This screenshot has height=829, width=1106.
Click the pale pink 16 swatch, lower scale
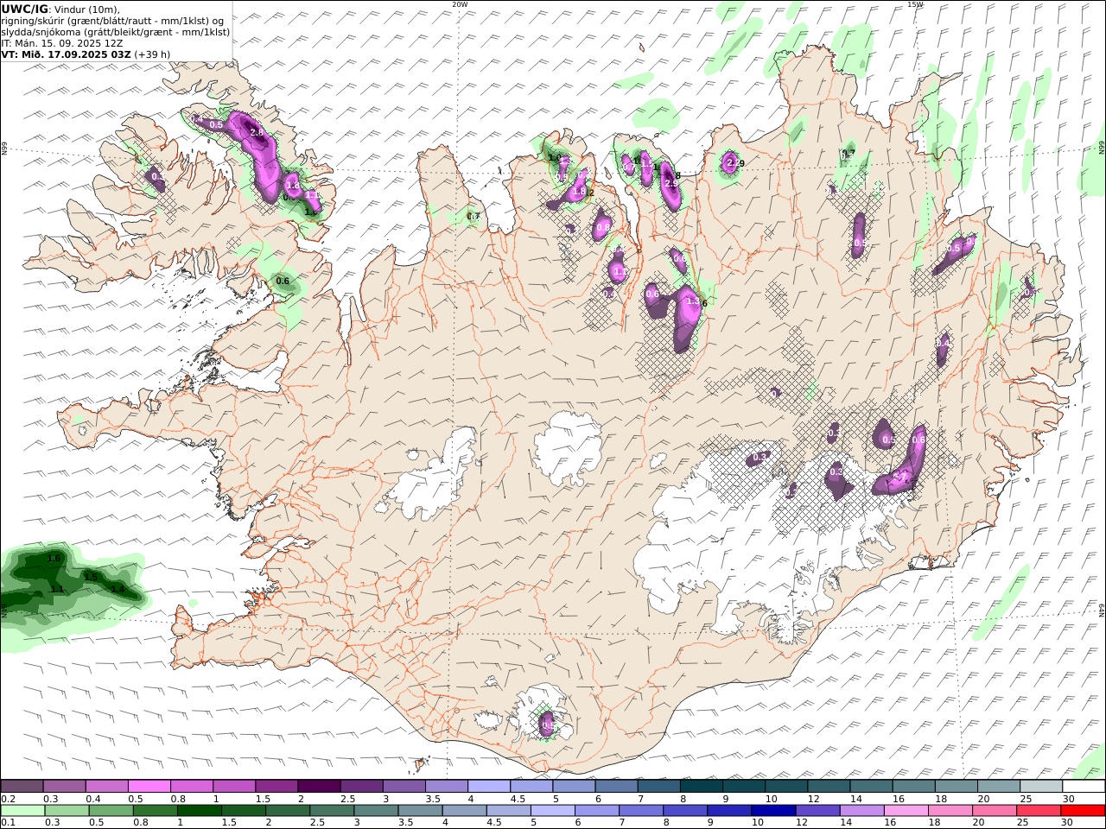point(906,811)
